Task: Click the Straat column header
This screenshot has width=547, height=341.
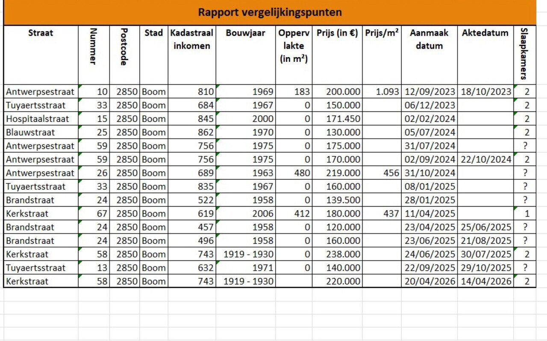Action: (41, 55)
